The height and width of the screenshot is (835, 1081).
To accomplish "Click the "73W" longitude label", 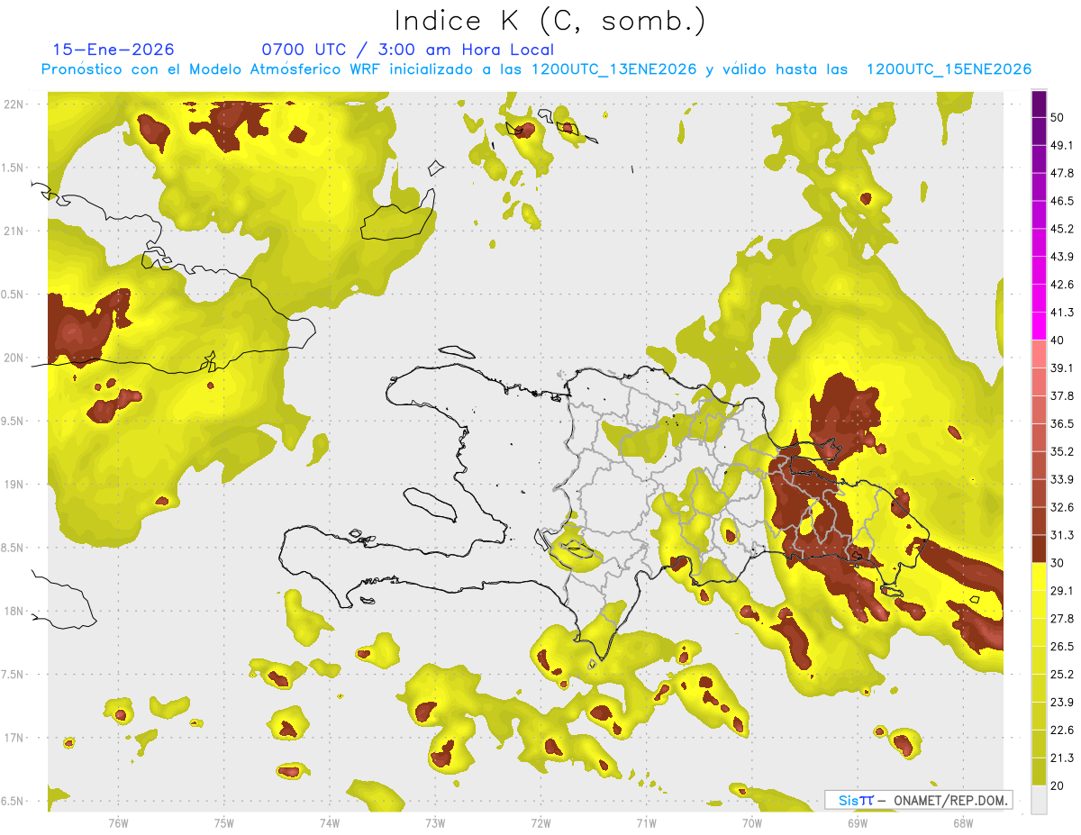I will pos(435,822).
